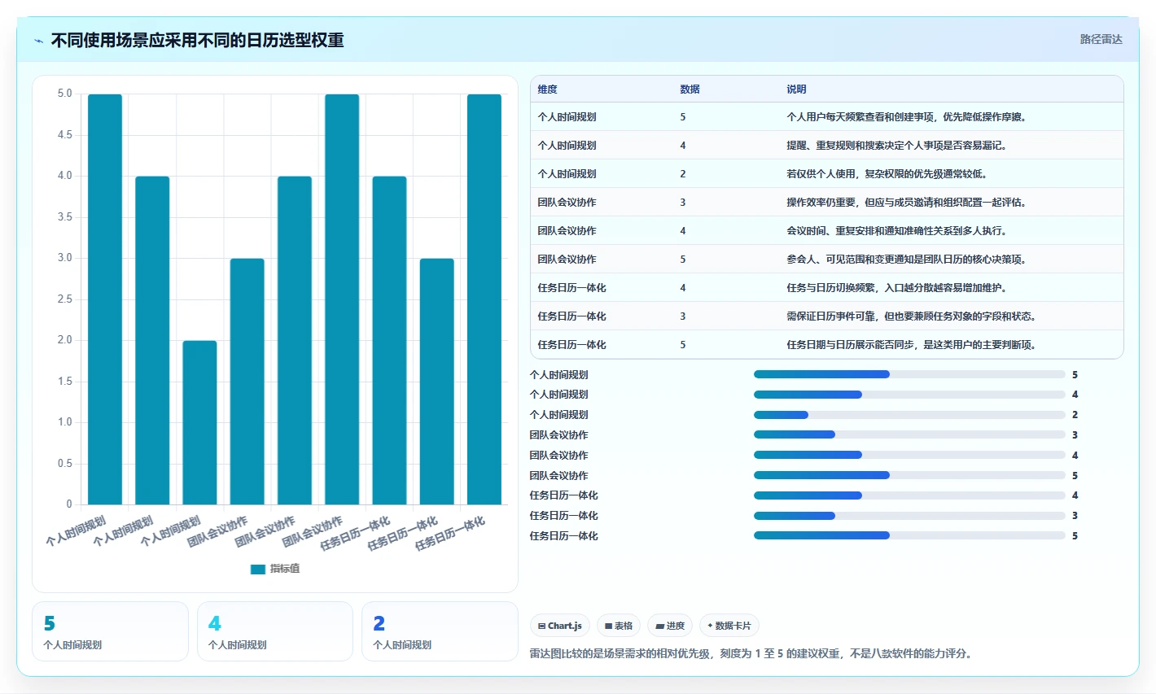Click table text 需保证日历事件可靠，但也要兼顾任务对象的字段和状态

[x=911, y=316]
